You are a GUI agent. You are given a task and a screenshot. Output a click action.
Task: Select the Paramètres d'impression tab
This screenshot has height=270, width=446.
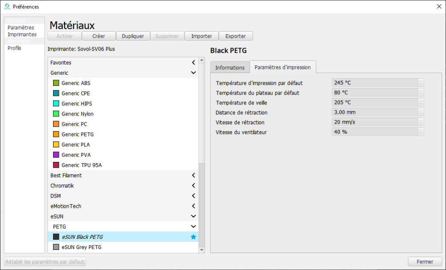coord(282,67)
